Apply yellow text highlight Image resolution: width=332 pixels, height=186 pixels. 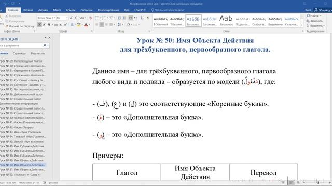79,25
